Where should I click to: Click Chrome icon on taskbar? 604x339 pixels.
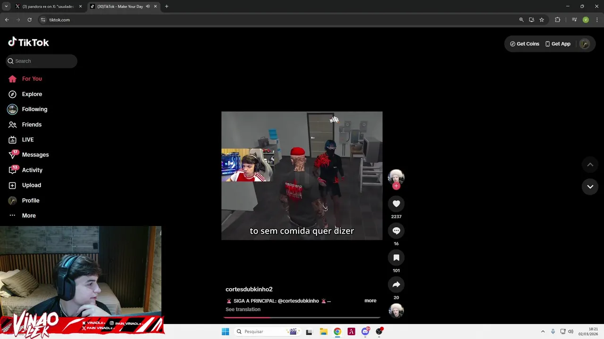tap(337, 331)
